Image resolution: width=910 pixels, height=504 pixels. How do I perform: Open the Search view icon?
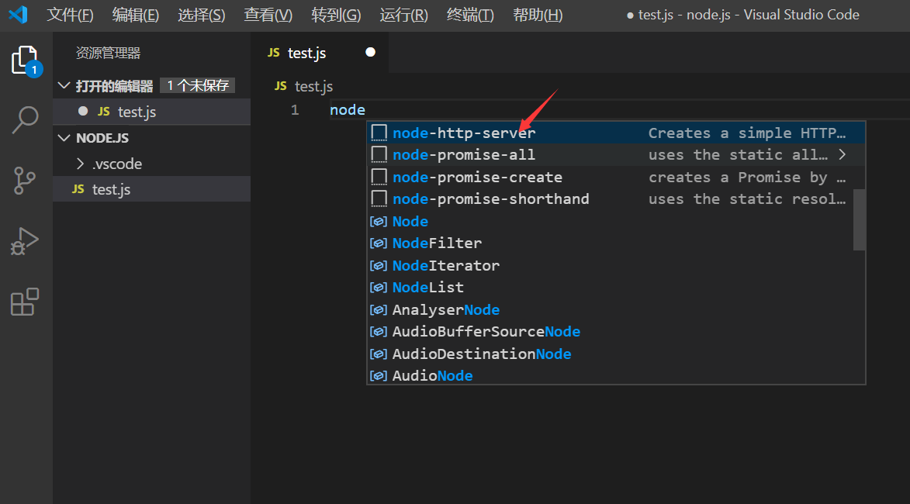[x=26, y=120]
